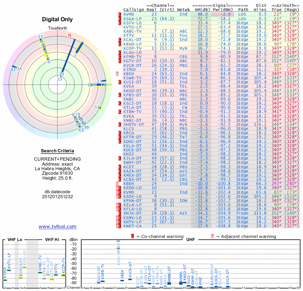The height and width of the screenshot is (291, 303).
Task: Click co-channel warning marker beside KTBN-TV row
Action: [120, 111]
